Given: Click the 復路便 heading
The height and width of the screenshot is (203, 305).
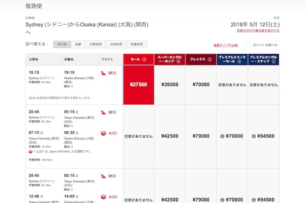Looking at the screenshot, I should tap(34, 6).
